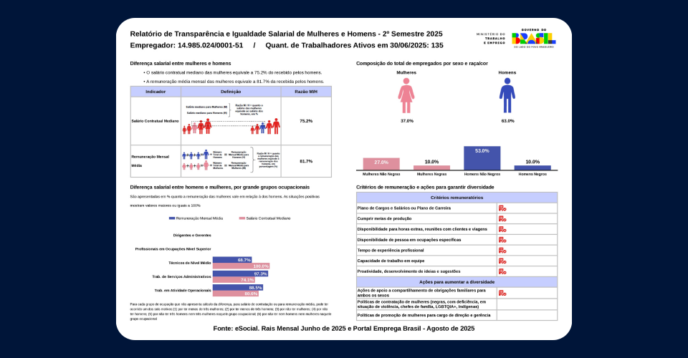Click the Razão M/H column header
The image size is (688, 358).
point(306,92)
